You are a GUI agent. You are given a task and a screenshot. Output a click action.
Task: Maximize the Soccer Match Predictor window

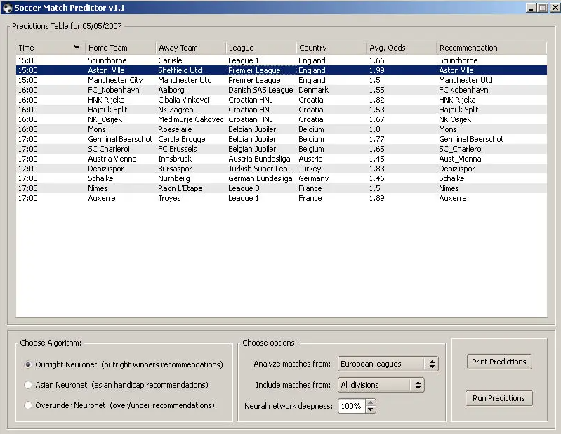tap(542, 7)
